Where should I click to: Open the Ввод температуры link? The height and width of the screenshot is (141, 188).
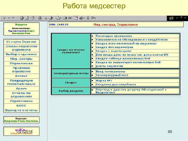[x=110, y=72]
